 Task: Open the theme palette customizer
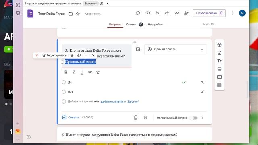[138, 13]
